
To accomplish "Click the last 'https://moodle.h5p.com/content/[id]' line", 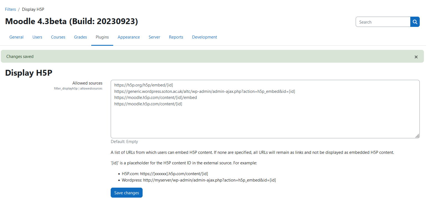I will coord(148,104).
